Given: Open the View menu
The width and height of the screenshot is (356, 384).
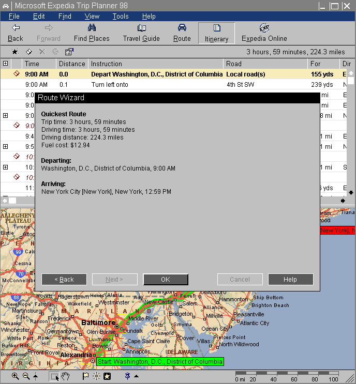Looking at the screenshot, I should click(x=92, y=17).
